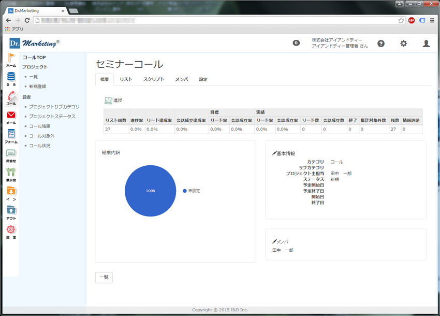Open the user profile icon
Image resolution: width=440 pixels, height=316 pixels.
426,44
